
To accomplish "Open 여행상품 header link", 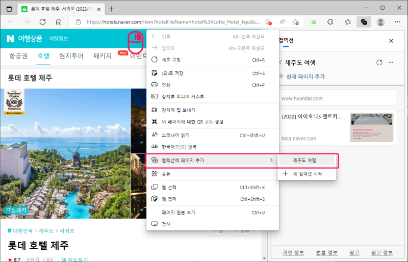I will pyautogui.click(x=30, y=39).
